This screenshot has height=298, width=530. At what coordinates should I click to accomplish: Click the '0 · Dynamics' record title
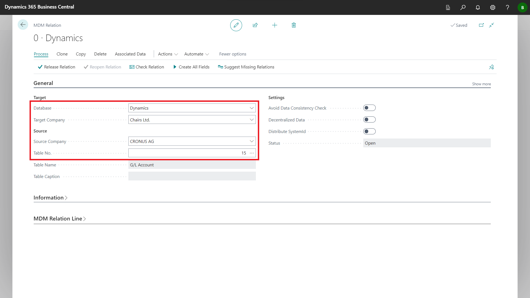click(x=58, y=38)
